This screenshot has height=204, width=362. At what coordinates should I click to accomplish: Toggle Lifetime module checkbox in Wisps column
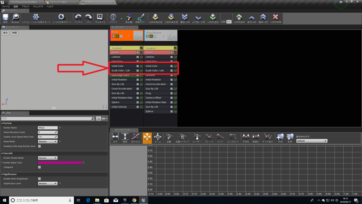pos(138,57)
